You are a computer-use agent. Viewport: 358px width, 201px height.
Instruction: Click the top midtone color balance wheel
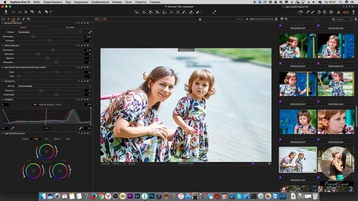tap(46, 151)
